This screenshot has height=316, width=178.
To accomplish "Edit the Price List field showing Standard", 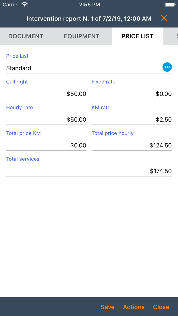I will point(83,68).
